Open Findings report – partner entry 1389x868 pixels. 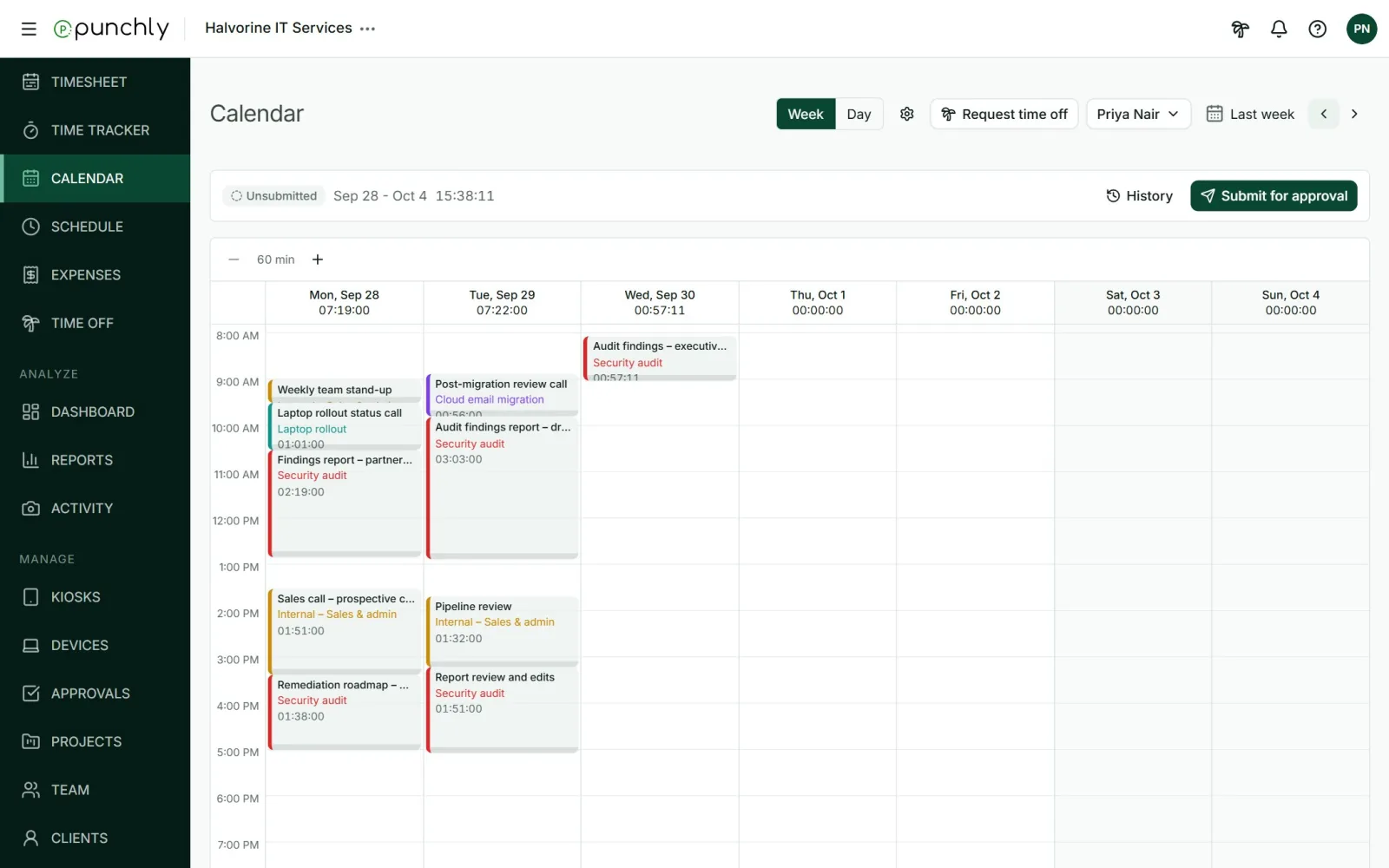coord(345,503)
